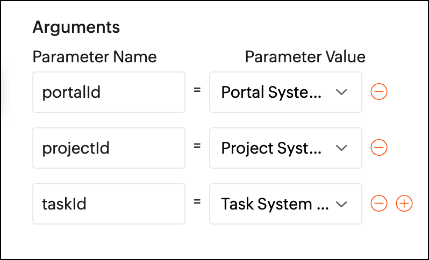
Task: Remove the portalId argument row
Action: [x=379, y=92]
